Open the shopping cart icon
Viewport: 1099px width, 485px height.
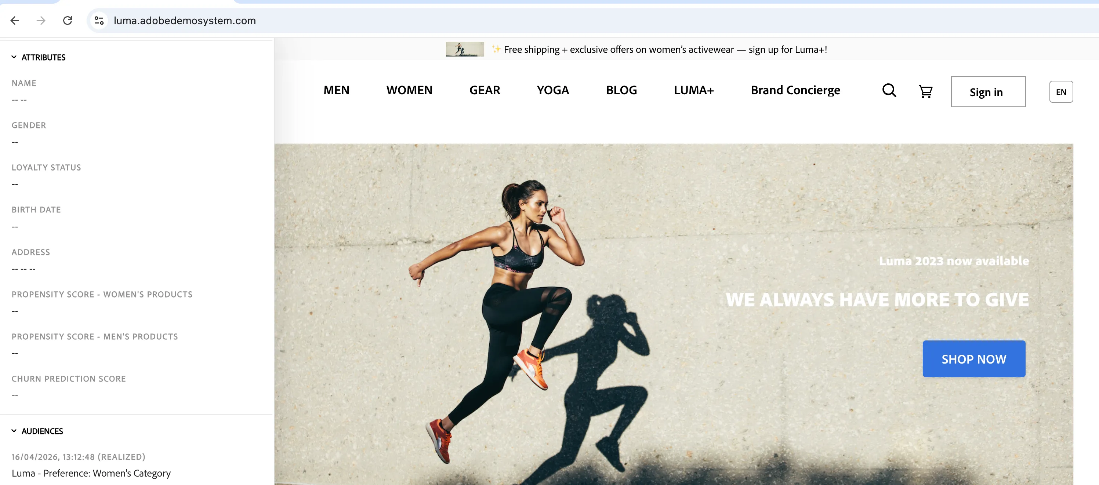tap(925, 91)
